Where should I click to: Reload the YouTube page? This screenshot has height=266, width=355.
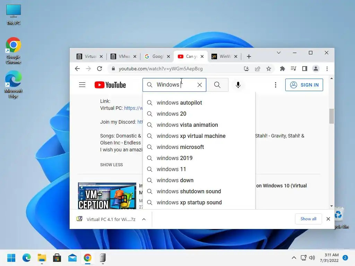[x=99, y=69]
